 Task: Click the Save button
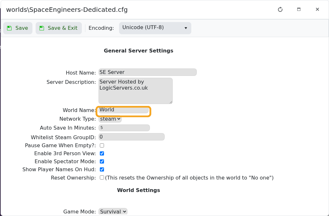click(x=18, y=28)
